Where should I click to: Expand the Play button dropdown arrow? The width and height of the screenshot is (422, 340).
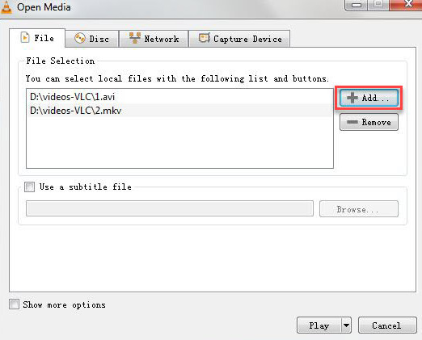click(x=346, y=325)
